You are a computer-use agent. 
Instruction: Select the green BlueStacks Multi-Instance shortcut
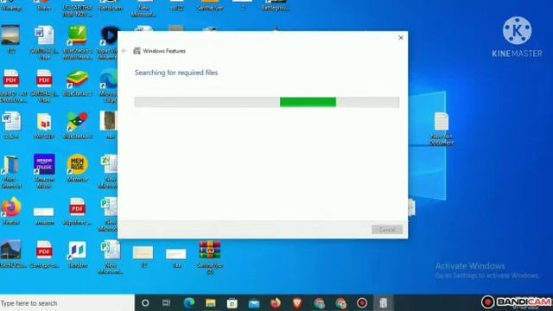[77, 42]
